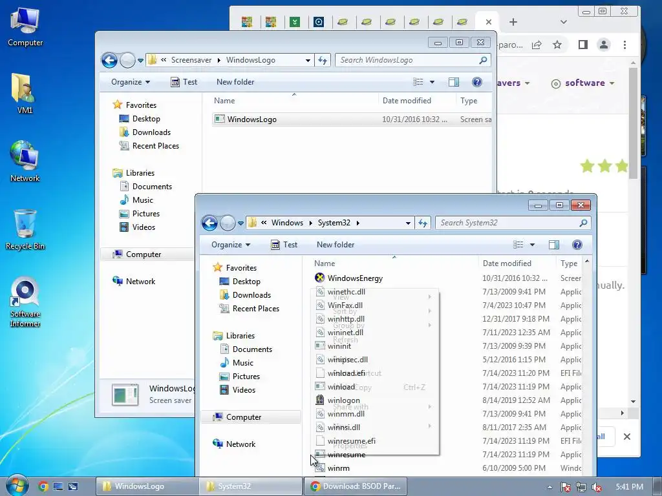Create New folder in WindowsLogo window
The width and height of the screenshot is (662, 496).
[x=235, y=82]
